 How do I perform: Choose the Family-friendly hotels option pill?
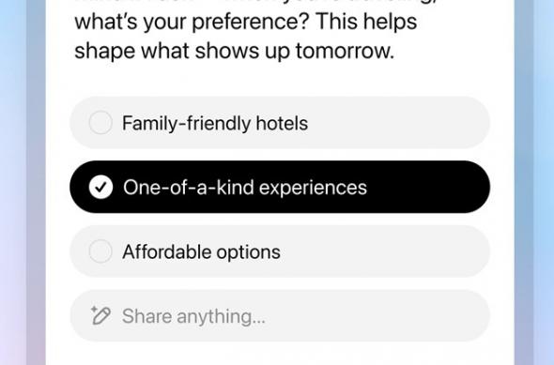point(280,123)
